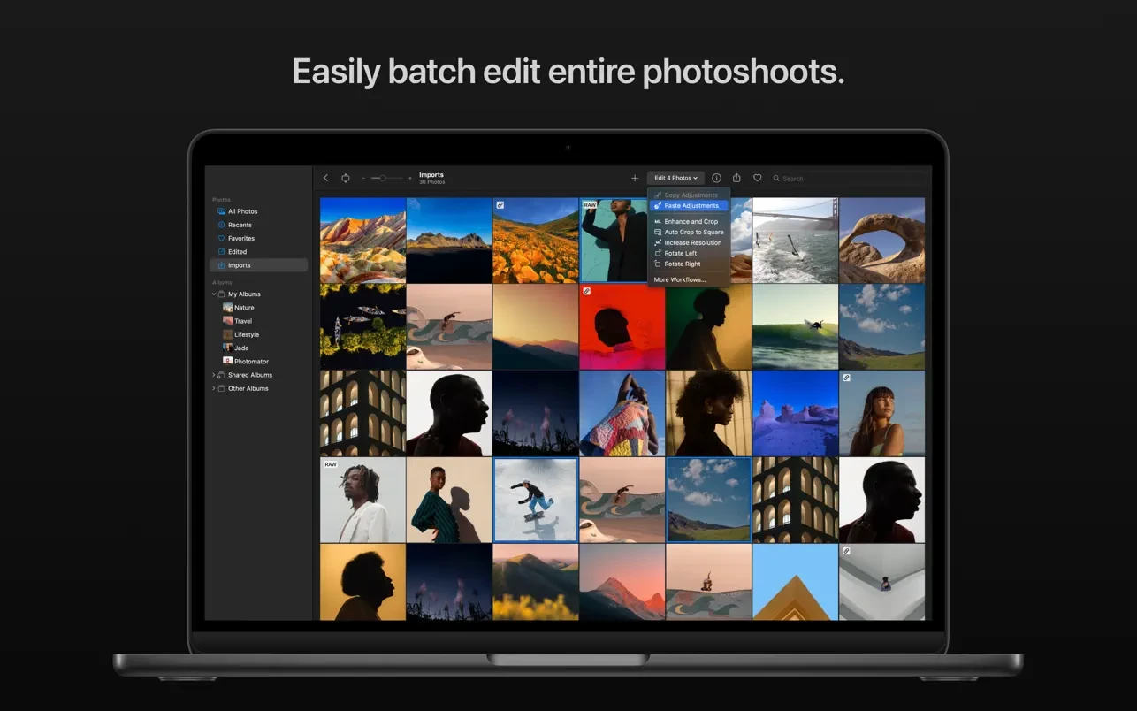Toggle favorite with the toolbar heart icon

click(757, 178)
